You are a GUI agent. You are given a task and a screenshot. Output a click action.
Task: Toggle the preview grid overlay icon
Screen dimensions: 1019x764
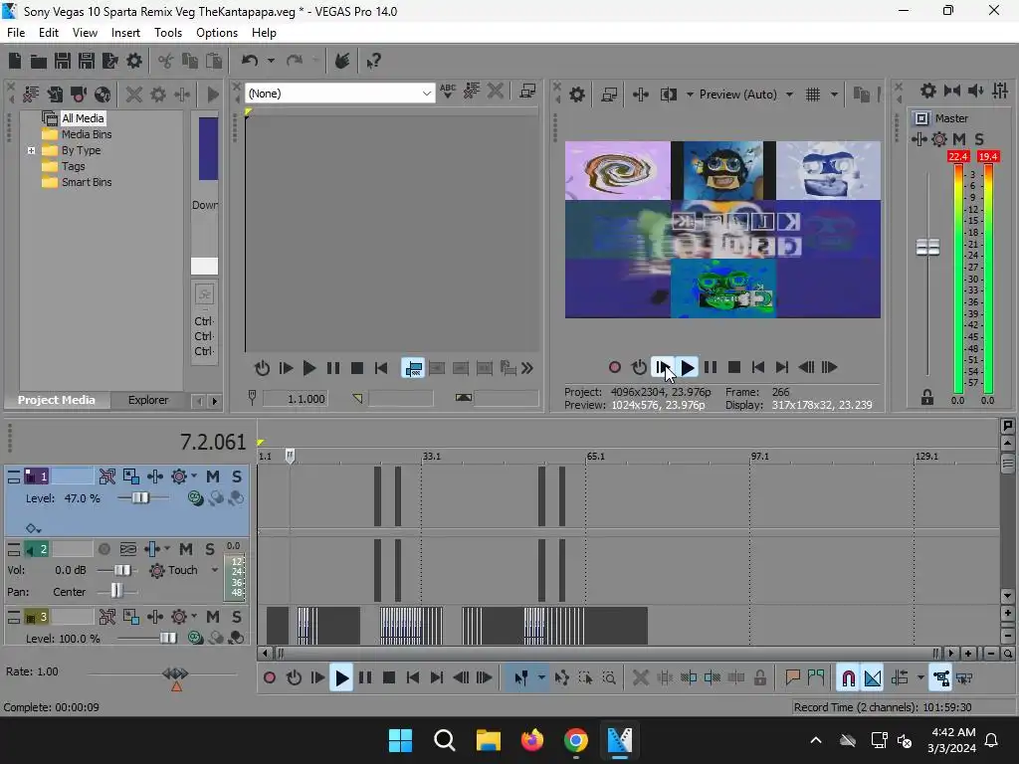813,95
